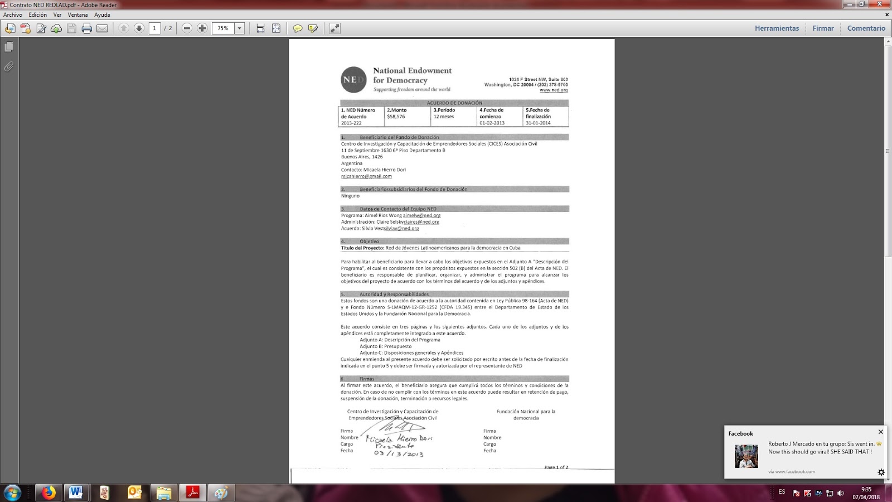Image resolution: width=892 pixels, height=502 pixels.
Task: Zoom out with minus button
Action: point(187,28)
